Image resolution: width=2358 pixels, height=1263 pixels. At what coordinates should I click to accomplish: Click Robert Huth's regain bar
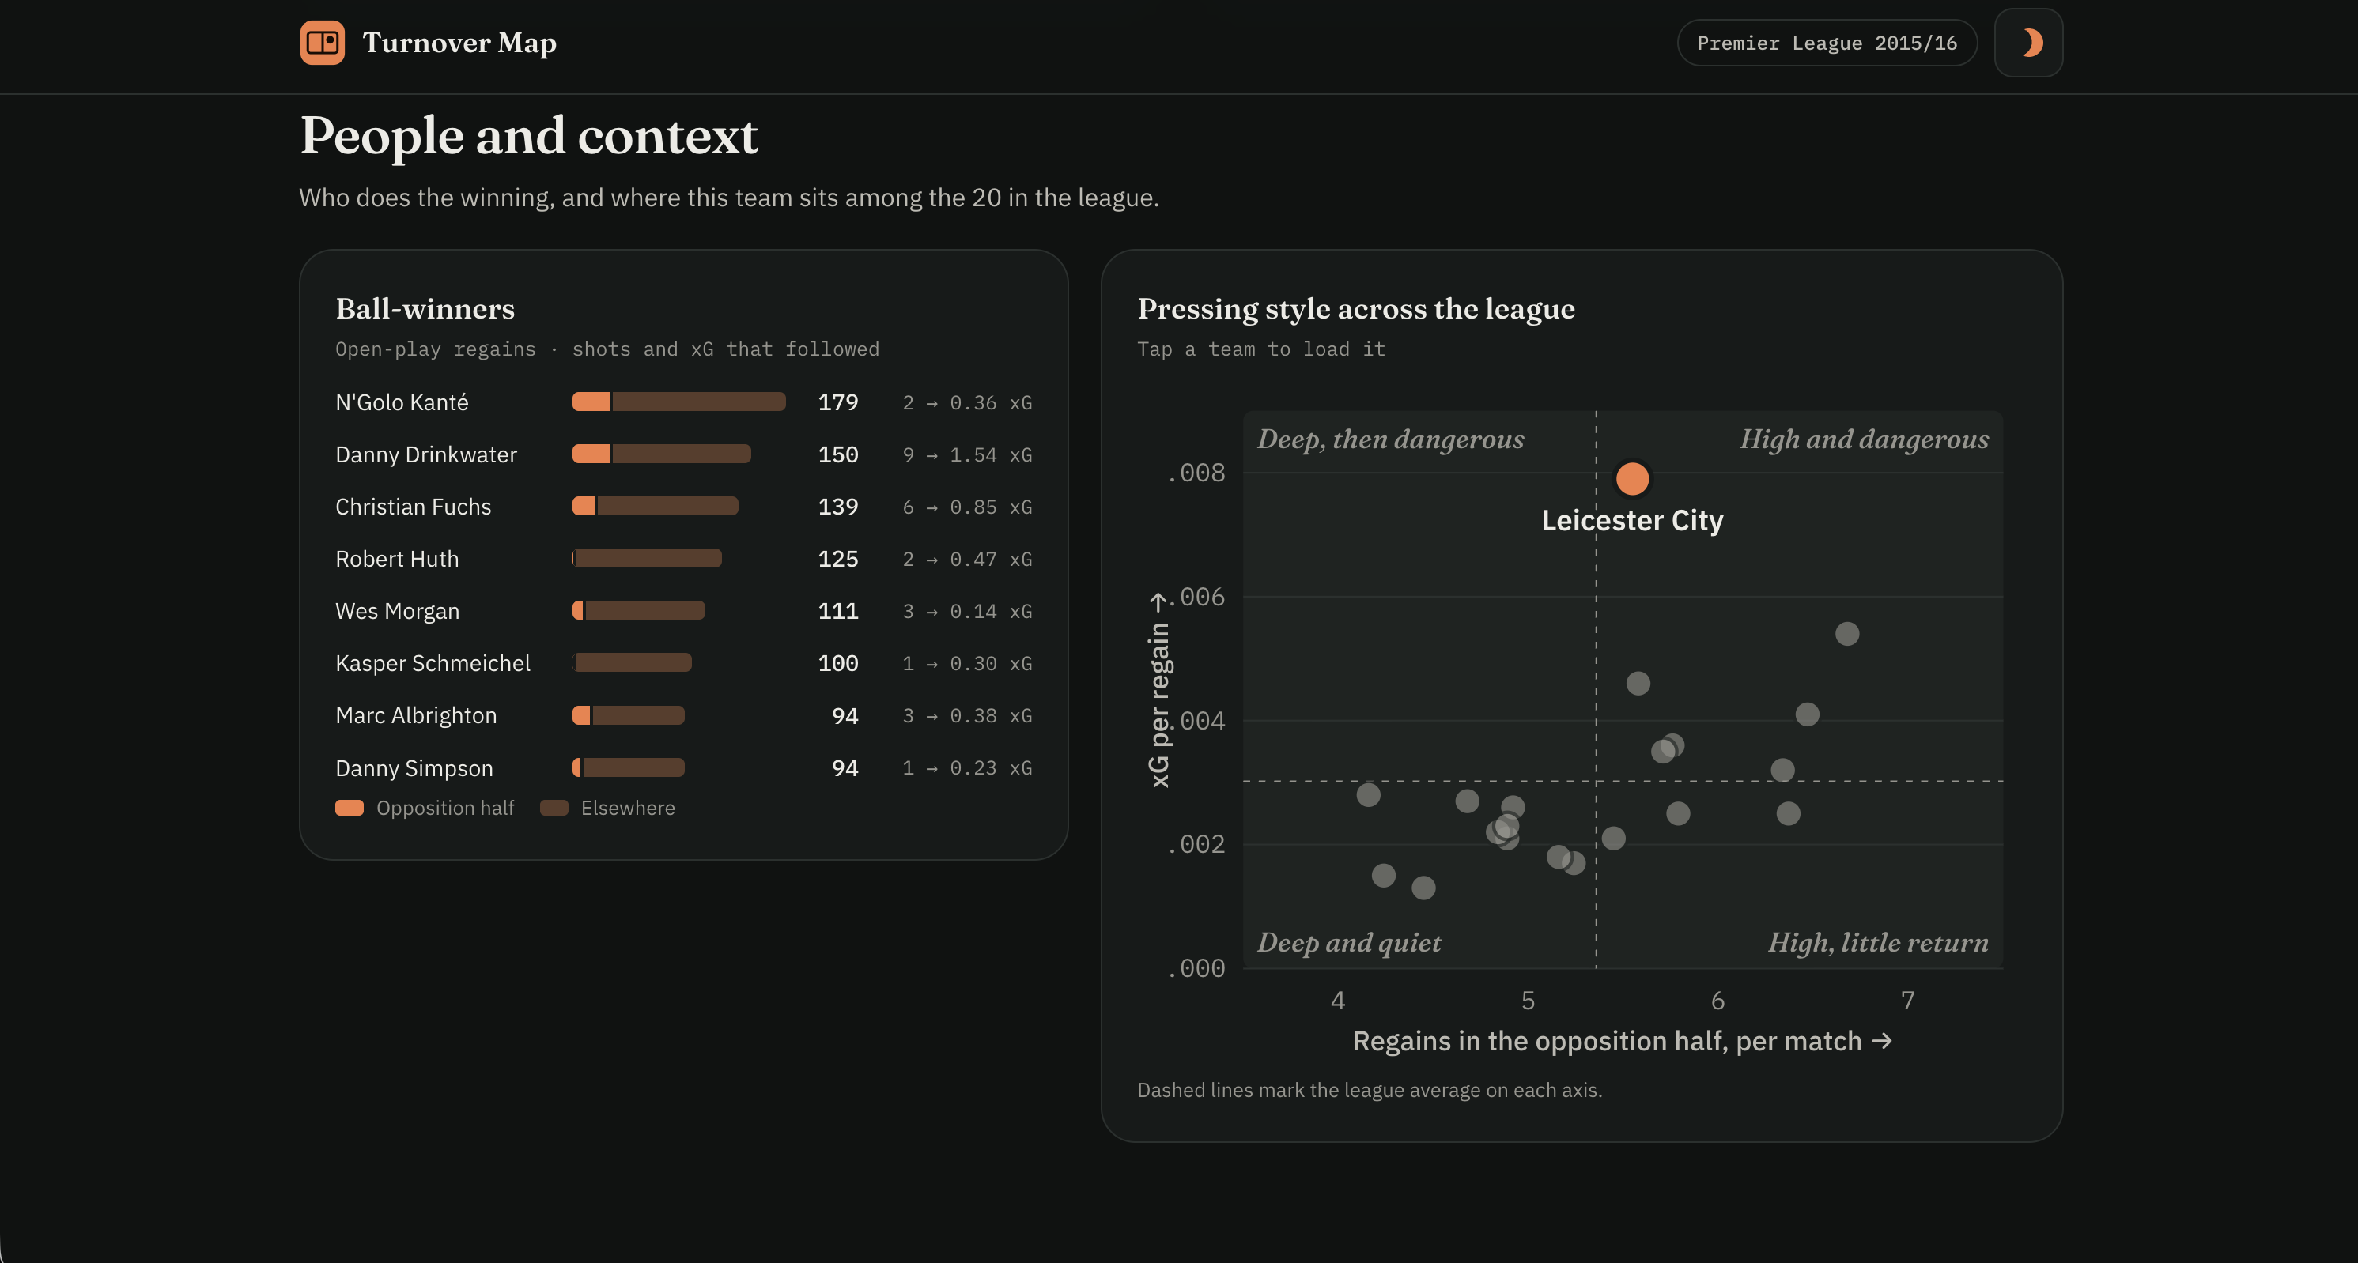(647, 558)
